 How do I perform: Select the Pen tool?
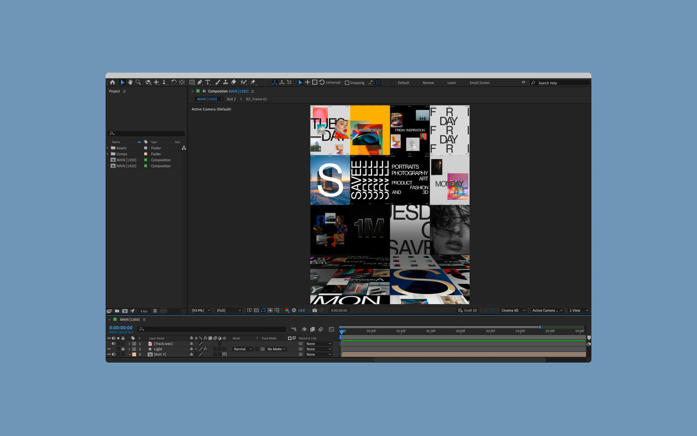point(200,82)
